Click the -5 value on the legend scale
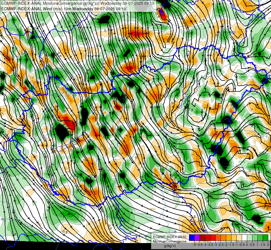 [194, 245]
